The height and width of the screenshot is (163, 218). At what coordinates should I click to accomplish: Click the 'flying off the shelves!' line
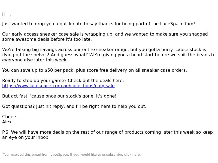pyautogui.click(x=109, y=55)
